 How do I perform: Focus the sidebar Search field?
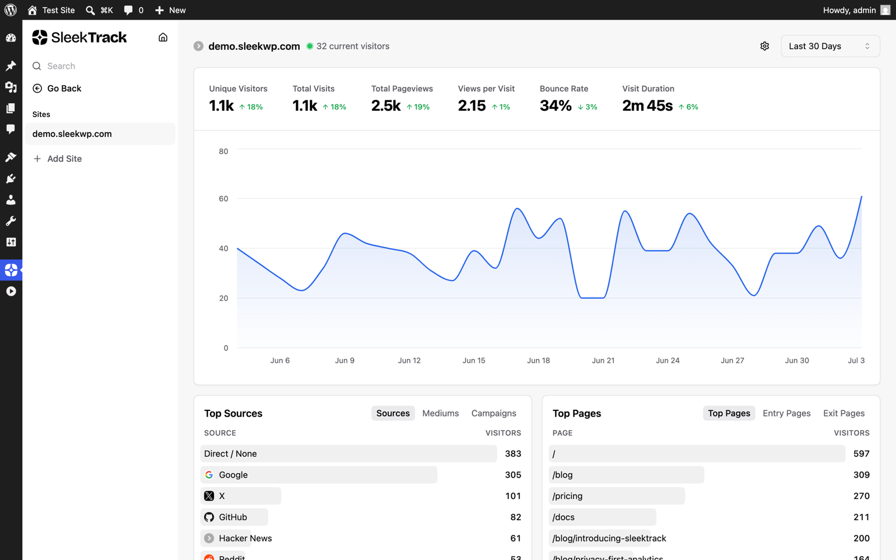pyautogui.click(x=100, y=66)
